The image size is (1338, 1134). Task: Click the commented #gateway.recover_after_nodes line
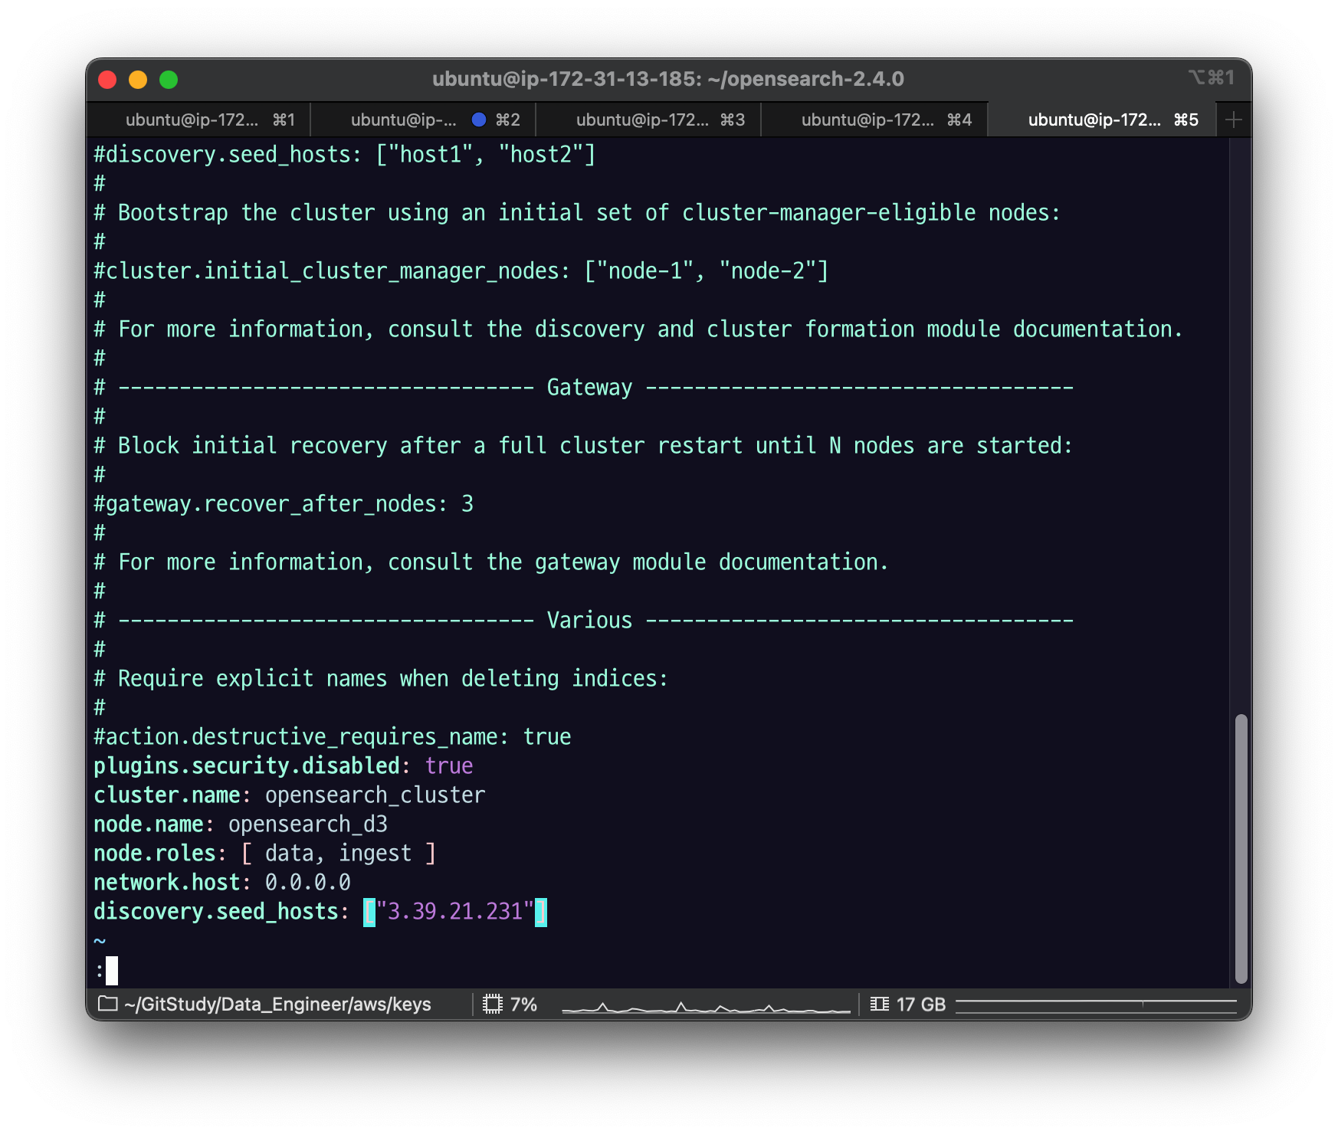[x=284, y=503]
